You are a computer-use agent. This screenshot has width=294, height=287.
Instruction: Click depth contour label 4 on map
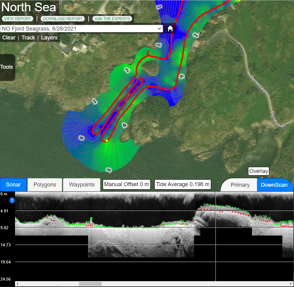coord(125,125)
